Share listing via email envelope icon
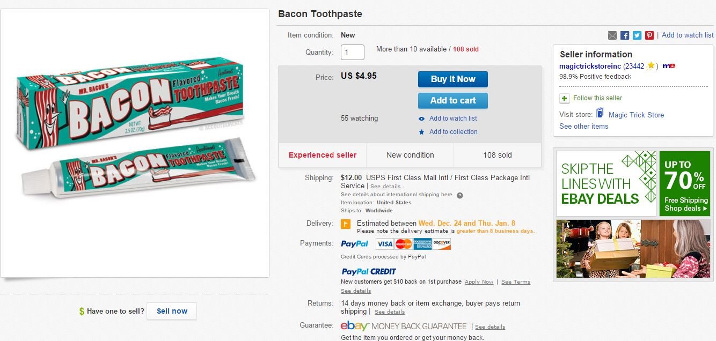 tap(612, 35)
